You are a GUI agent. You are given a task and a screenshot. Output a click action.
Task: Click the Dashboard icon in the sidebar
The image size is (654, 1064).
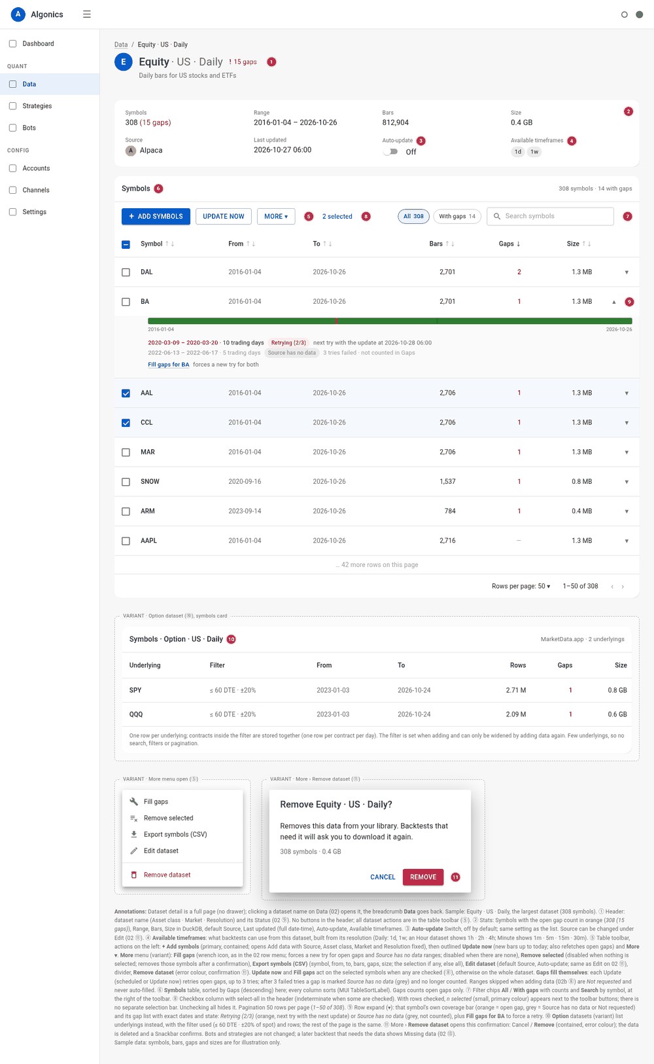click(x=12, y=44)
